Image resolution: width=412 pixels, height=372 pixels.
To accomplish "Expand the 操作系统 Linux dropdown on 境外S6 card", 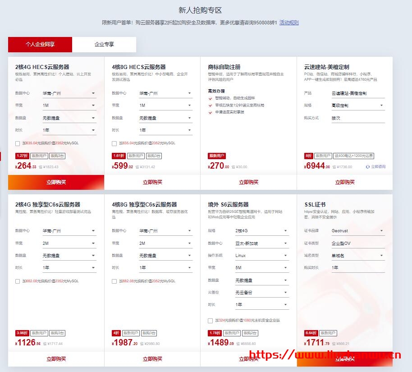I will (x=262, y=254).
